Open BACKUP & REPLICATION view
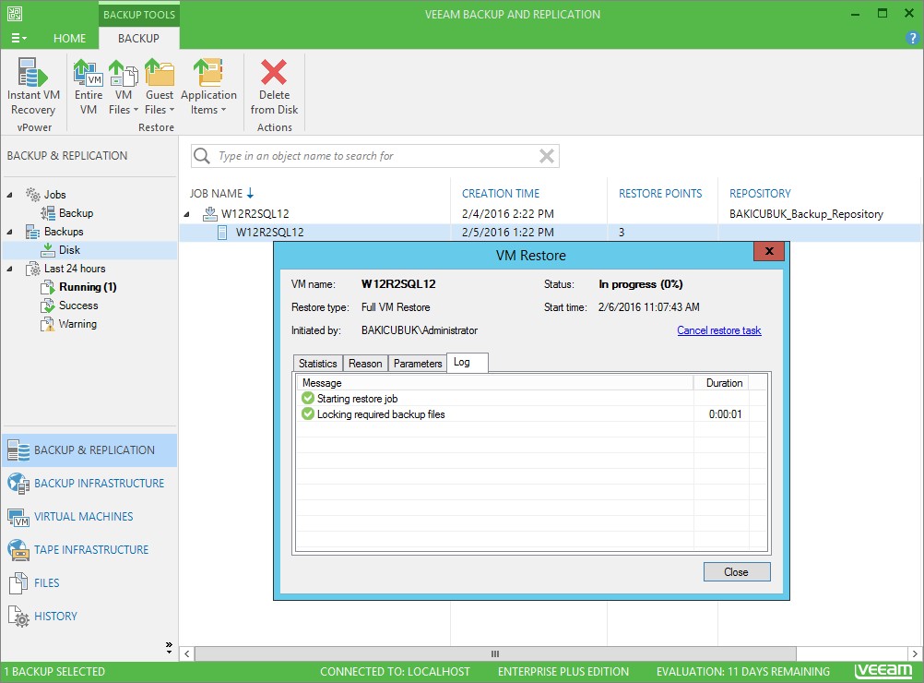The width and height of the screenshot is (924, 683). click(89, 450)
